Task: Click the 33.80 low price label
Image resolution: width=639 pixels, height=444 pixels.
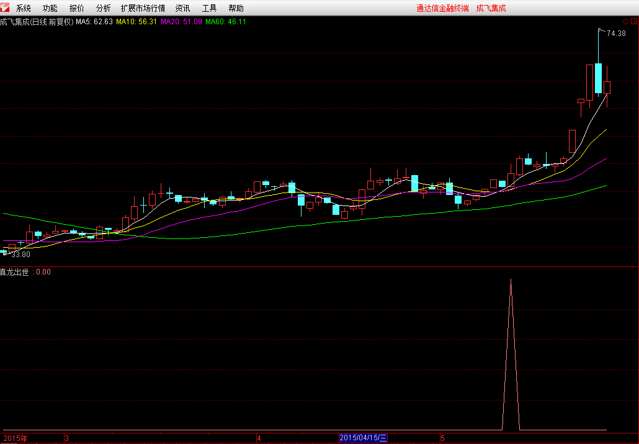Action: coord(21,255)
